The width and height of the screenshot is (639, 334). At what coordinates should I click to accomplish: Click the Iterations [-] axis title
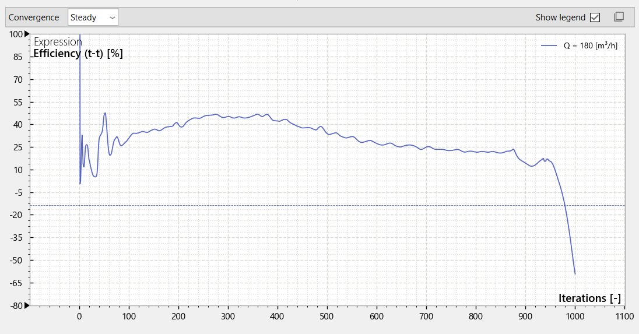[x=589, y=298]
